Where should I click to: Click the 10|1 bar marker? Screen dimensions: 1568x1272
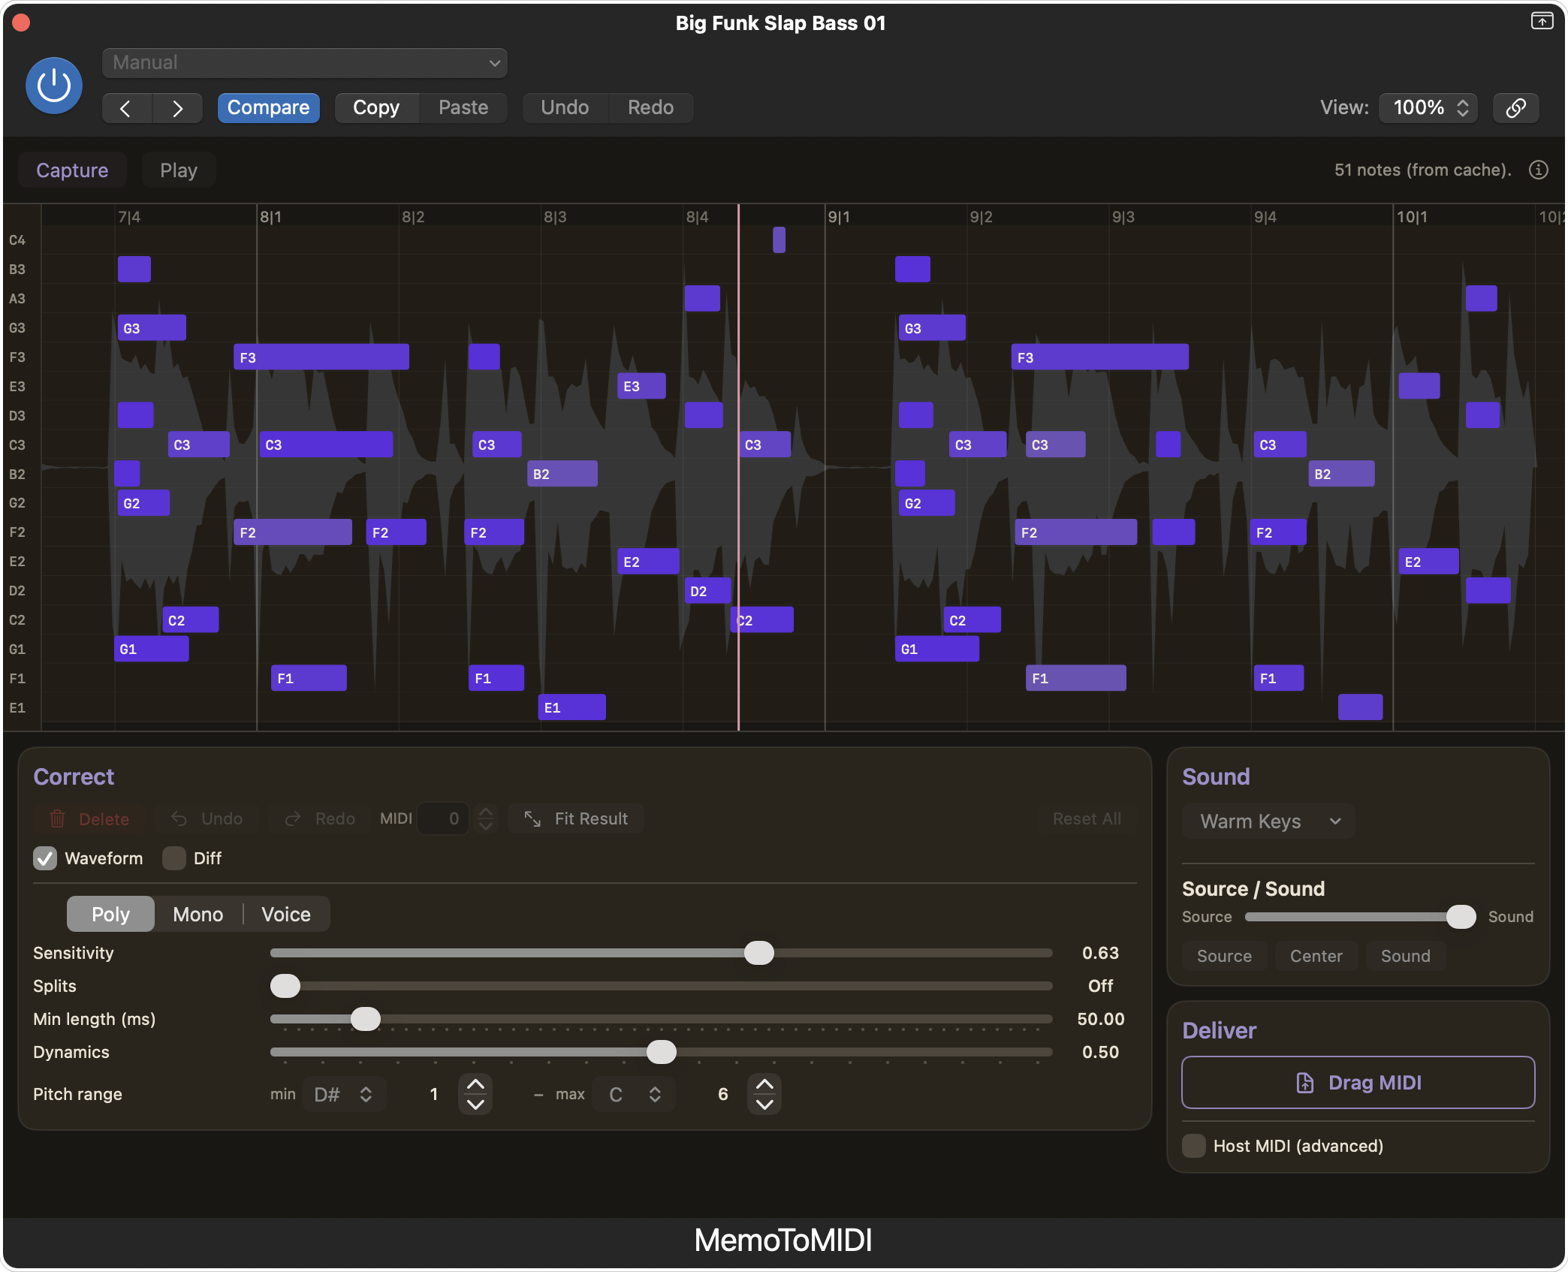1412,217
